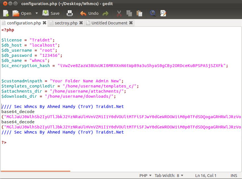The width and height of the screenshot is (242, 179).
Task: Click the "Traidnt" license string
Action: (41, 40)
